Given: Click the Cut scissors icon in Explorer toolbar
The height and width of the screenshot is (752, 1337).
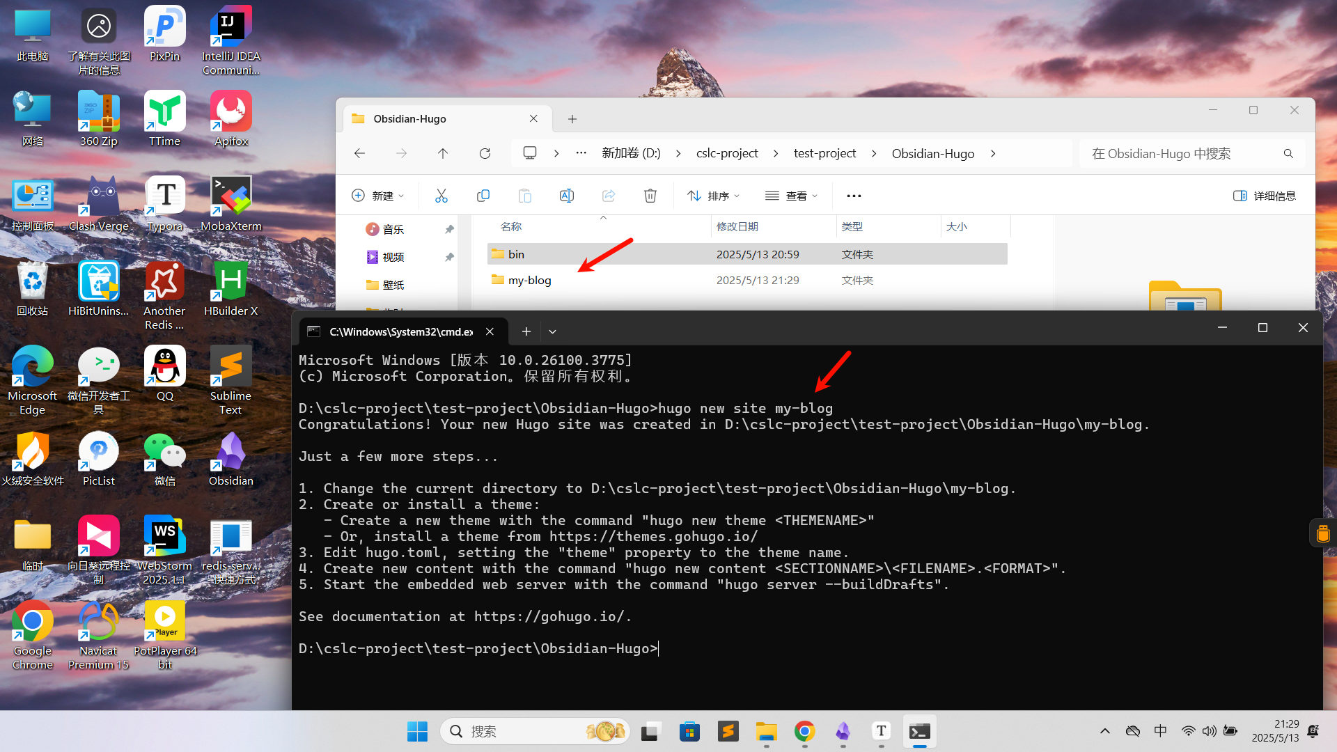Looking at the screenshot, I should point(441,196).
